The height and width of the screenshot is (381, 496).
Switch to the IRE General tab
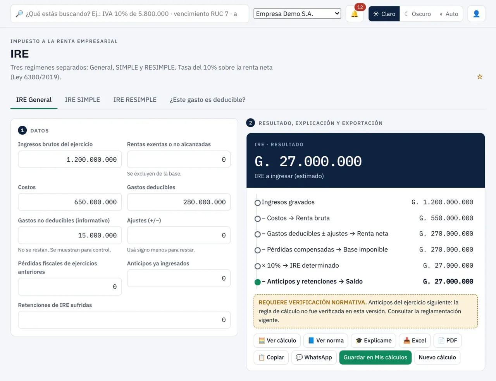(34, 100)
